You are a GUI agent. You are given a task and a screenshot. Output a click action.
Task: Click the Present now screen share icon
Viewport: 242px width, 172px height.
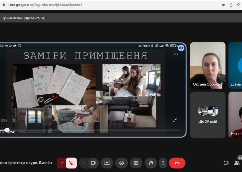(x=107, y=163)
